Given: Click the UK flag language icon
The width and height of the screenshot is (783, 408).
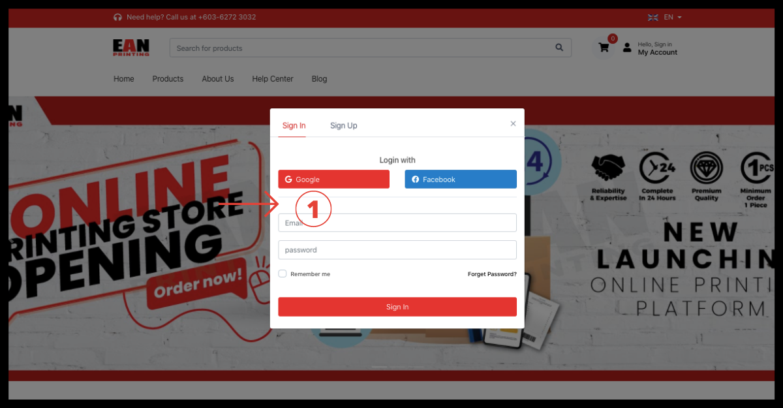Looking at the screenshot, I should coord(652,17).
